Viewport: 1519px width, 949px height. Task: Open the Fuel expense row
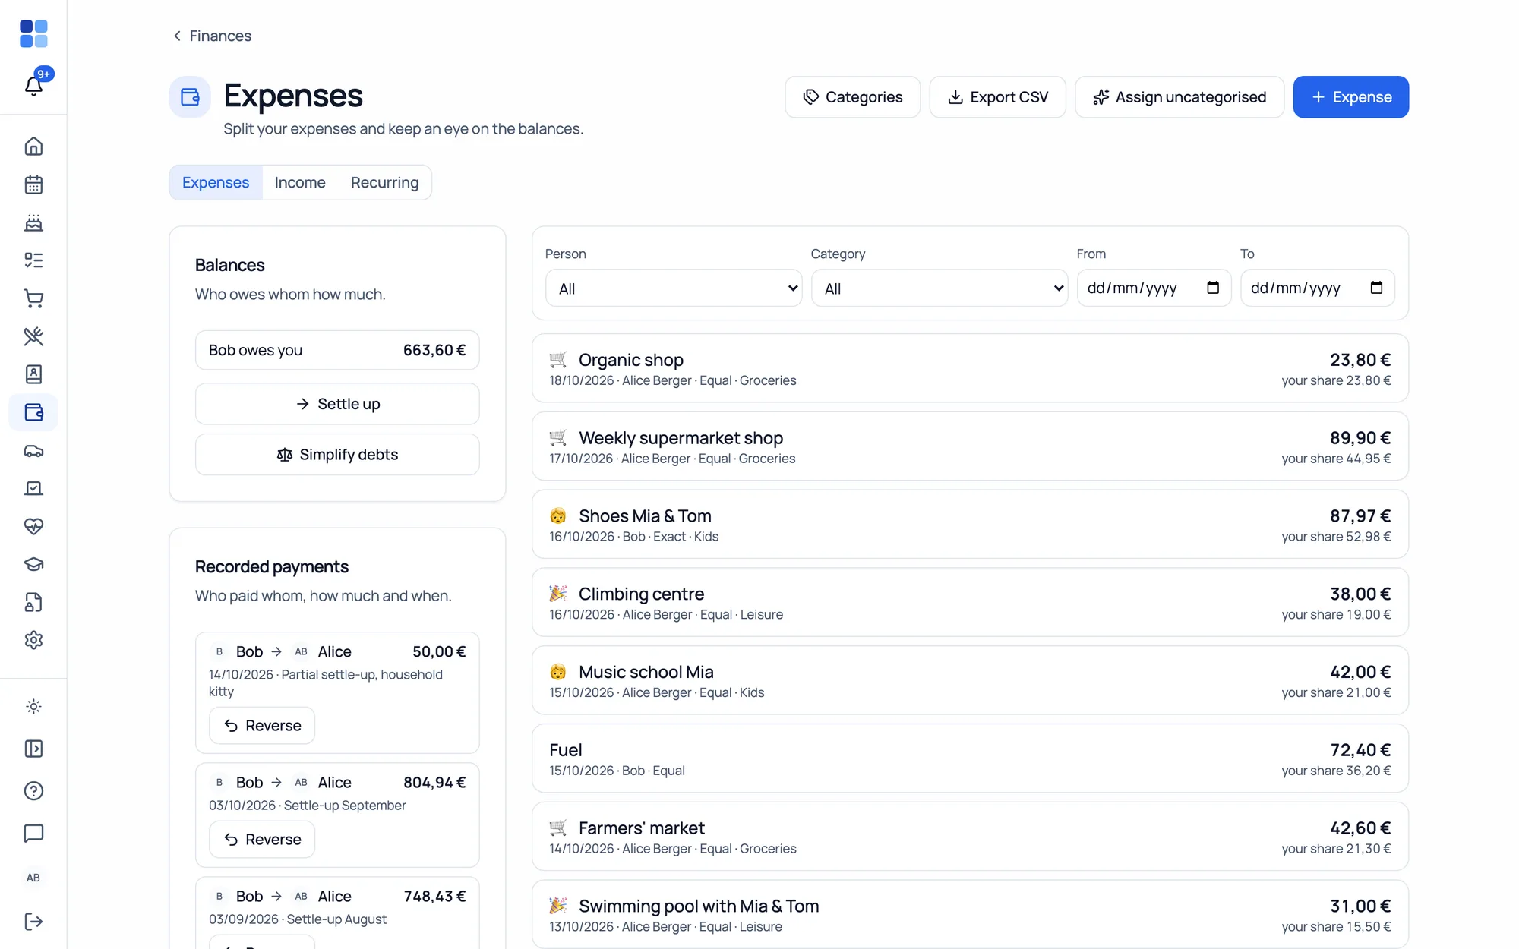pyautogui.click(x=971, y=758)
